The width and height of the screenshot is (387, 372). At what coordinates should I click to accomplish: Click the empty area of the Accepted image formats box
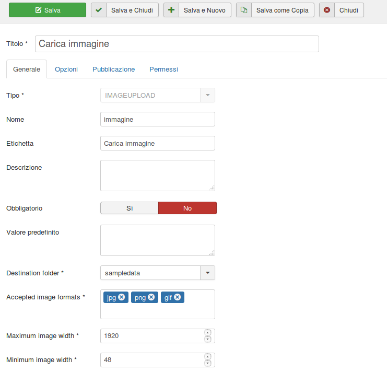158,311
